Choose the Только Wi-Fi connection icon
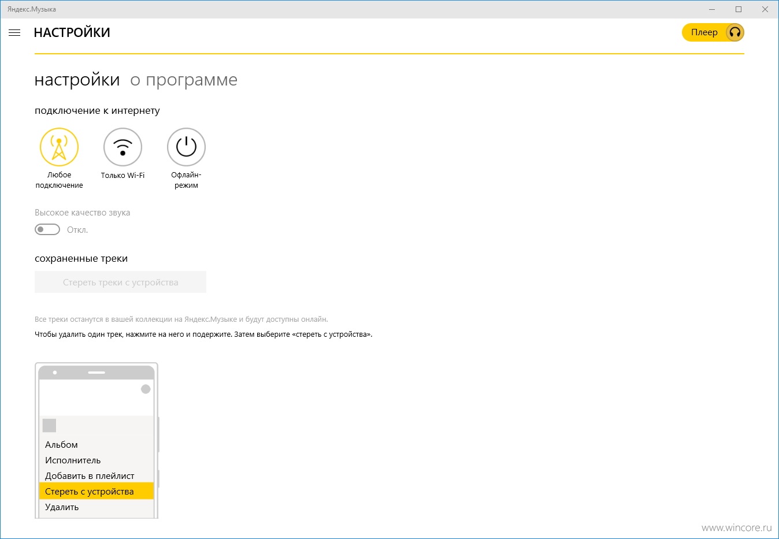Screen dimensions: 779x539 click(x=123, y=147)
